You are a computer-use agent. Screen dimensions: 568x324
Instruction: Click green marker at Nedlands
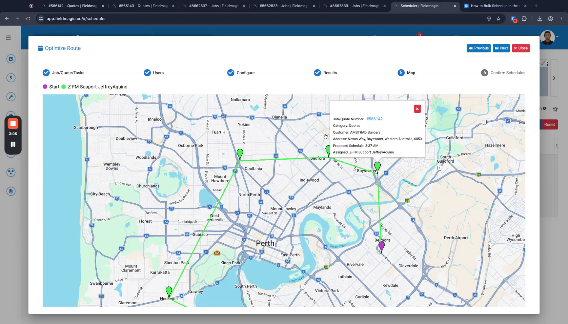click(169, 292)
